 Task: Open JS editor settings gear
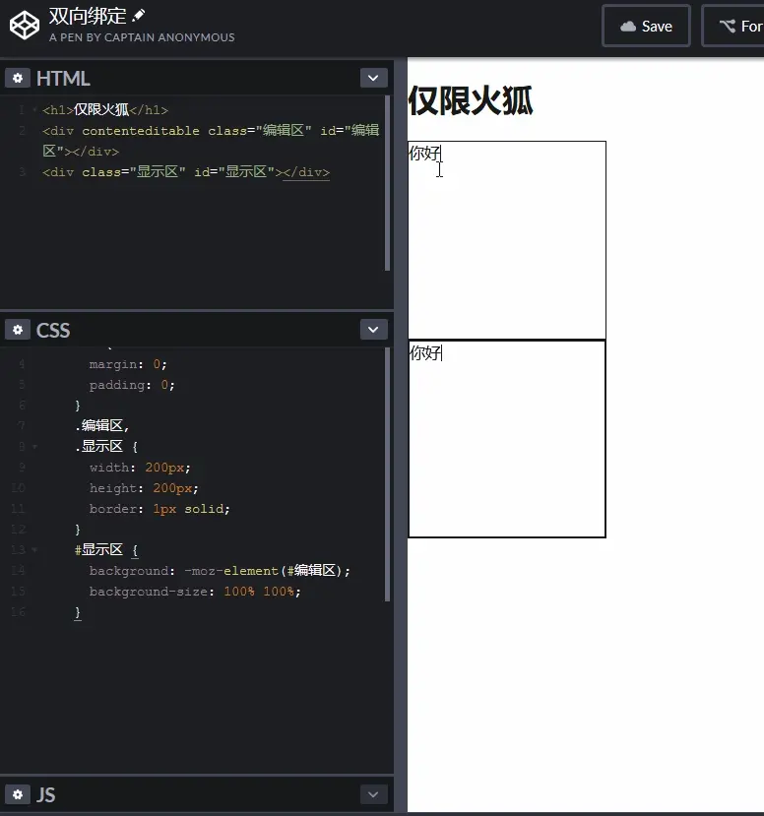point(18,794)
